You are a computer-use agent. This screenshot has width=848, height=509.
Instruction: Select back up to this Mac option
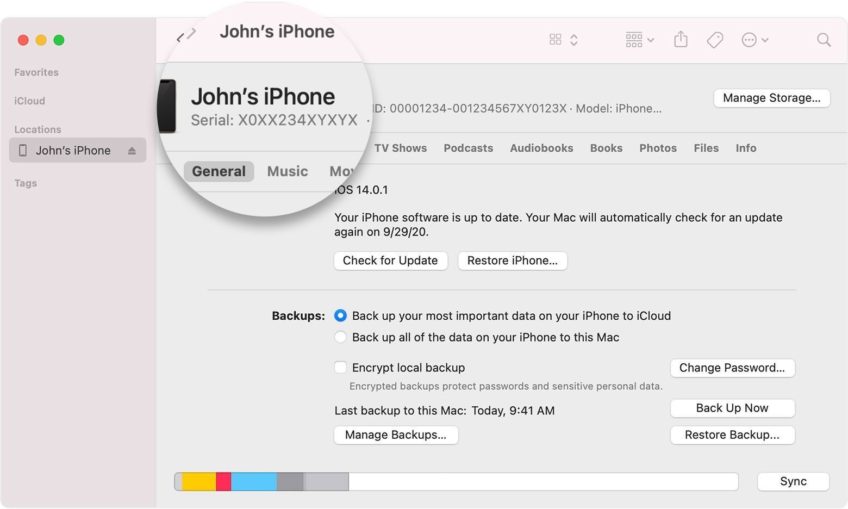[340, 337]
